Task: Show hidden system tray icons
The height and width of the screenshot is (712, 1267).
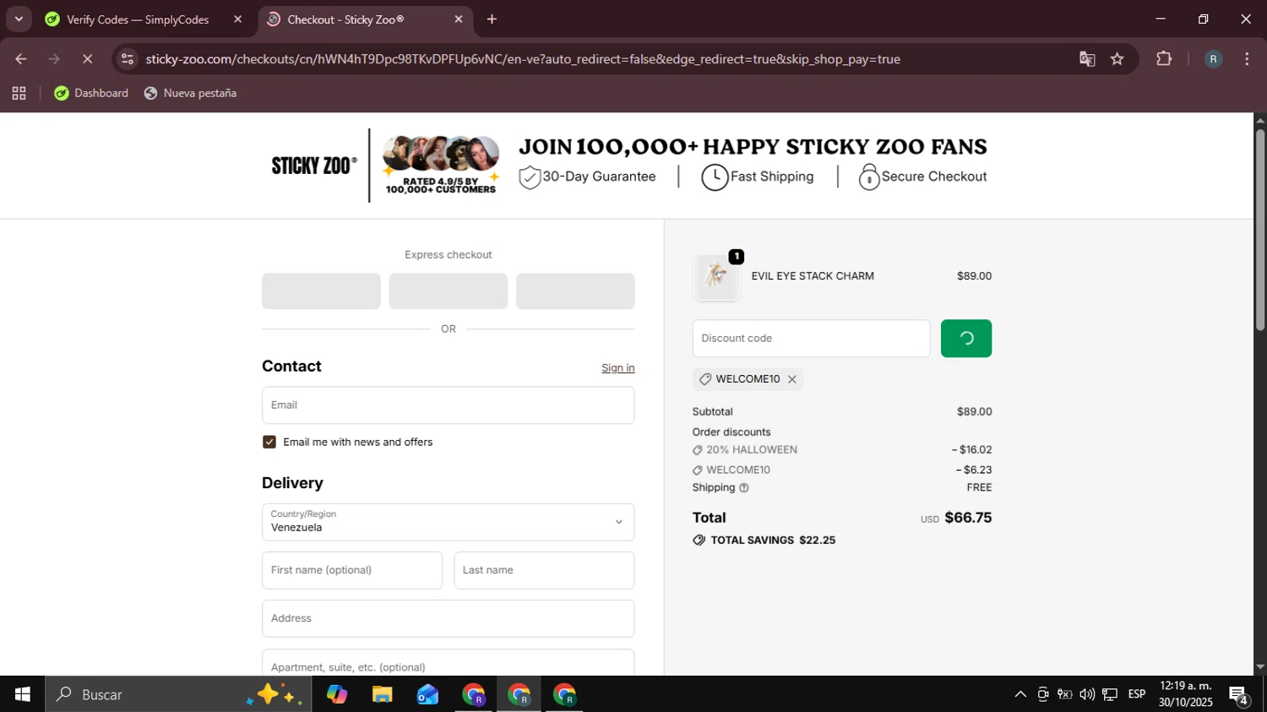Action: tap(1020, 694)
